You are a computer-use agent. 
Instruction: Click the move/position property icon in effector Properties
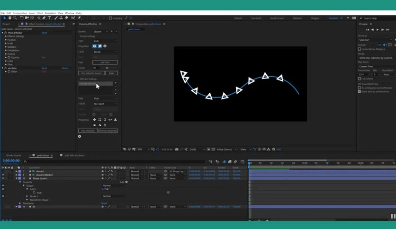tap(94, 120)
